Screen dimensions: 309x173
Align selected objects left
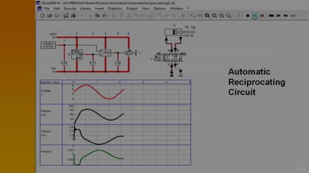114,16
